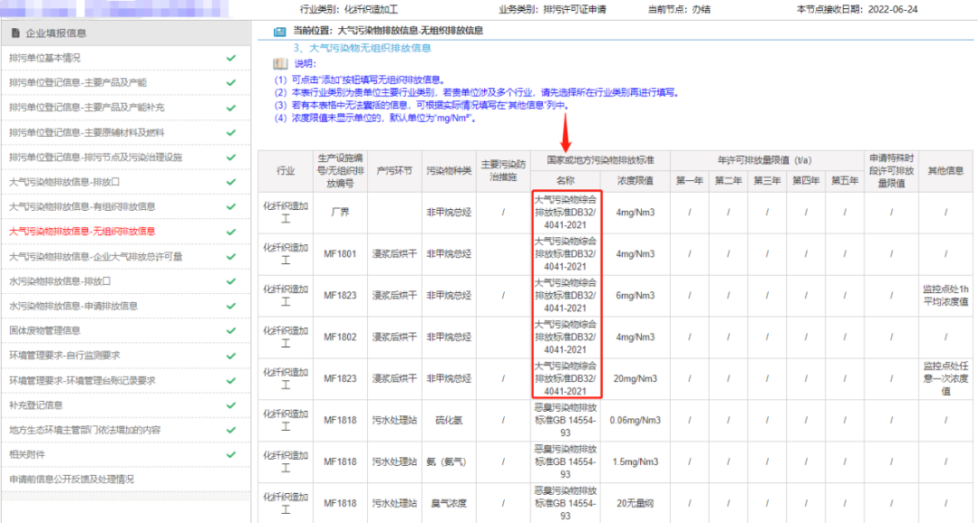Click the 企业填报信息 panel header
This screenshot has height=523, width=979.
click(x=125, y=33)
